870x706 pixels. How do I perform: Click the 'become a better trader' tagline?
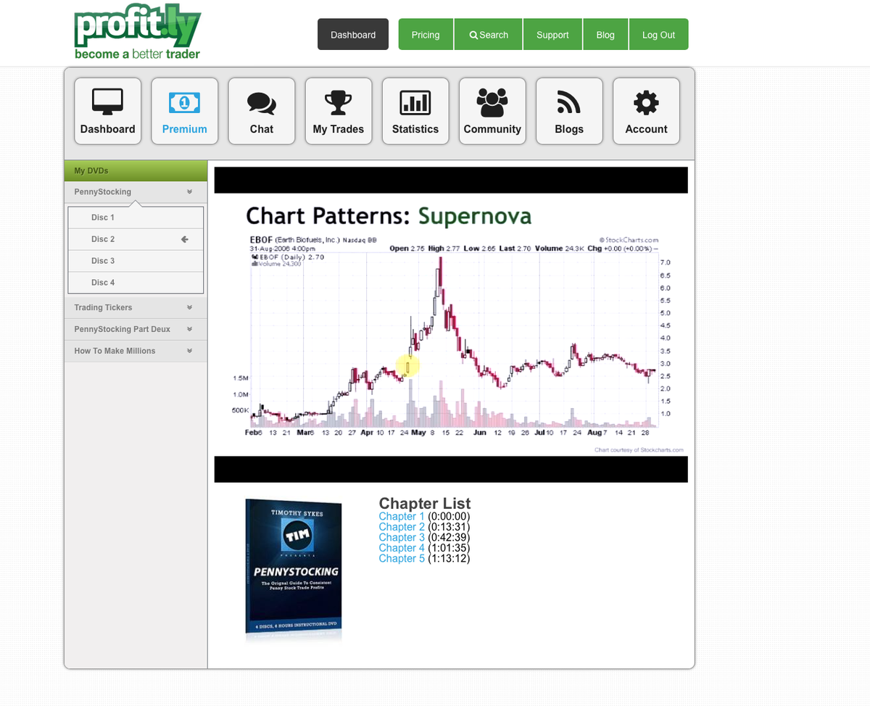137,54
